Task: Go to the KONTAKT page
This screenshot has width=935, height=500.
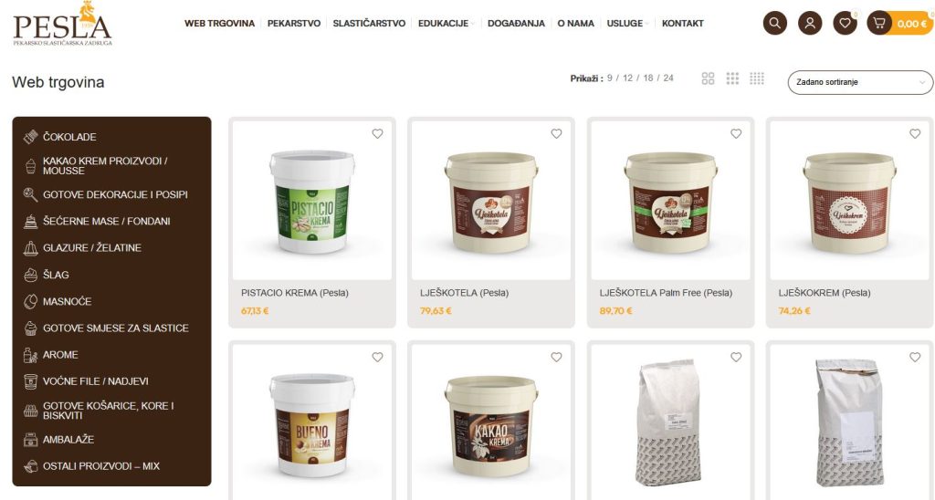Action: (682, 23)
